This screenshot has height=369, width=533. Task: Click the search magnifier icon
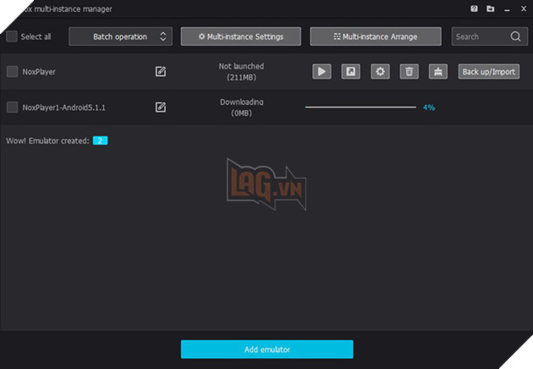tap(515, 36)
